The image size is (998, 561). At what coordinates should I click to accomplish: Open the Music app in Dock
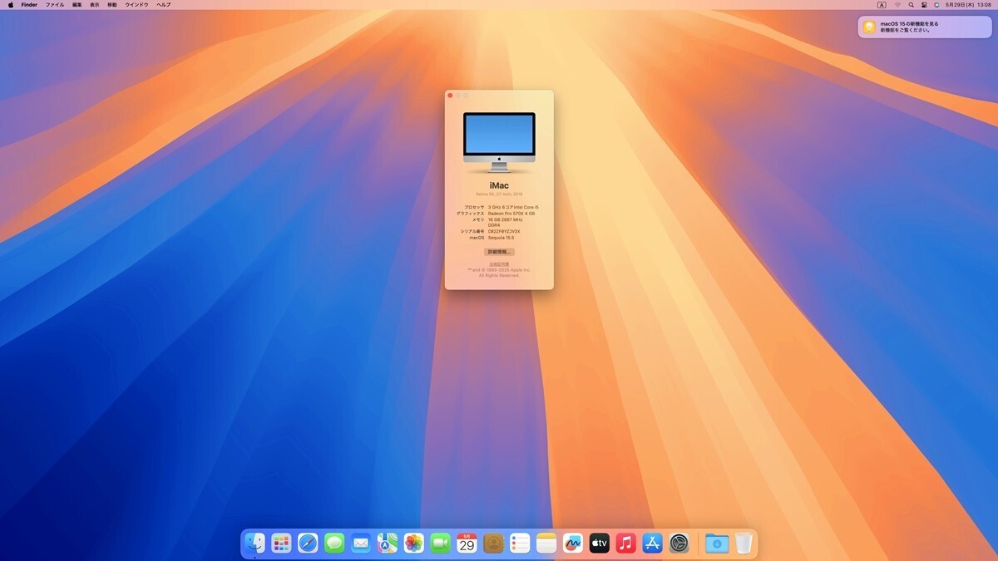[626, 544]
